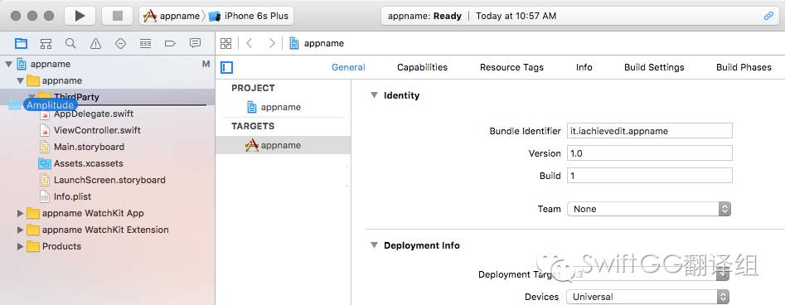Choose the iPhone 6s Plus destination
The image size is (785, 305).
click(x=249, y=16)
